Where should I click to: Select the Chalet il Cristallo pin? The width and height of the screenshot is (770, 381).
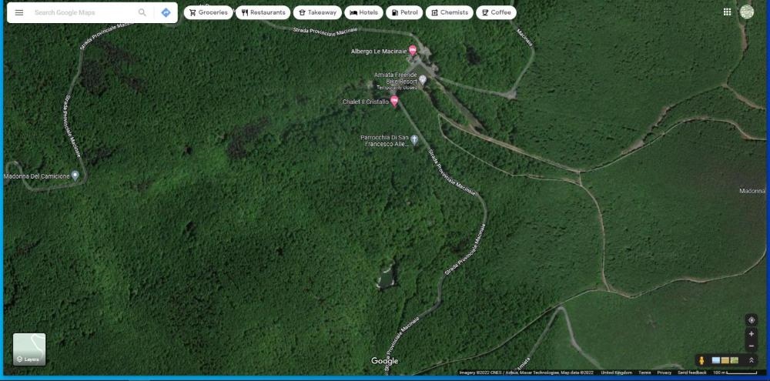pos(395,101)
